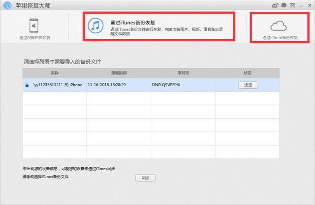This screenshot has width=315, height=205.
Task: Click the iTunes music note icon
Action: click(95, 26)
